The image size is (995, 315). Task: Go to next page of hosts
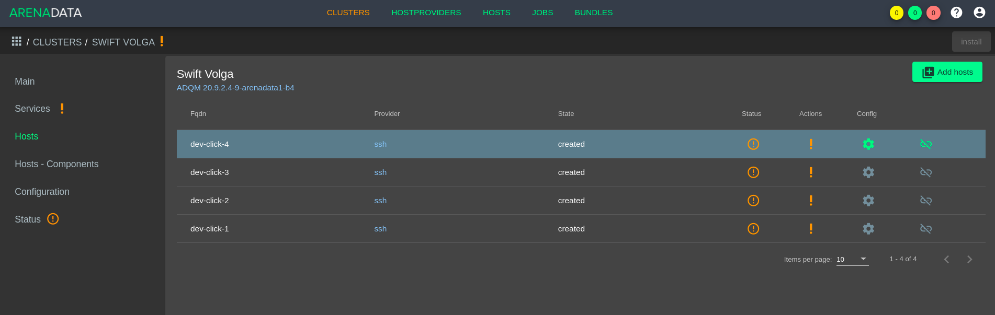tap(969, 259)
